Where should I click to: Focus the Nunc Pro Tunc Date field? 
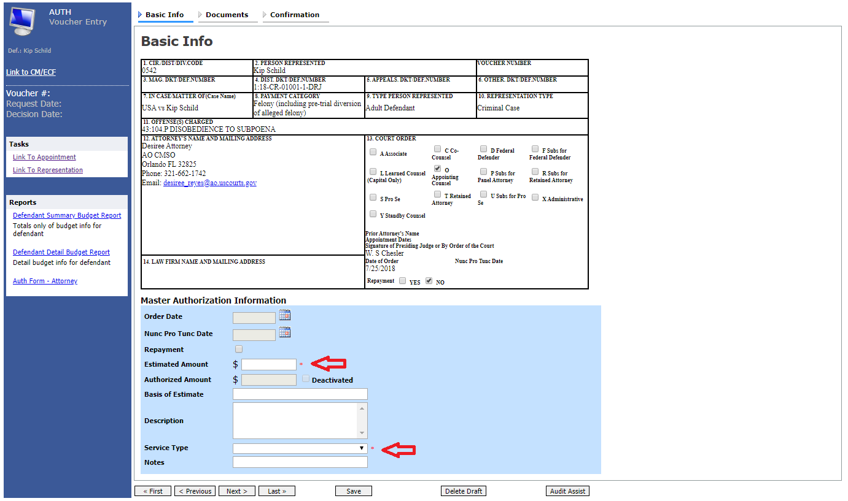click(x=254, y=335)
